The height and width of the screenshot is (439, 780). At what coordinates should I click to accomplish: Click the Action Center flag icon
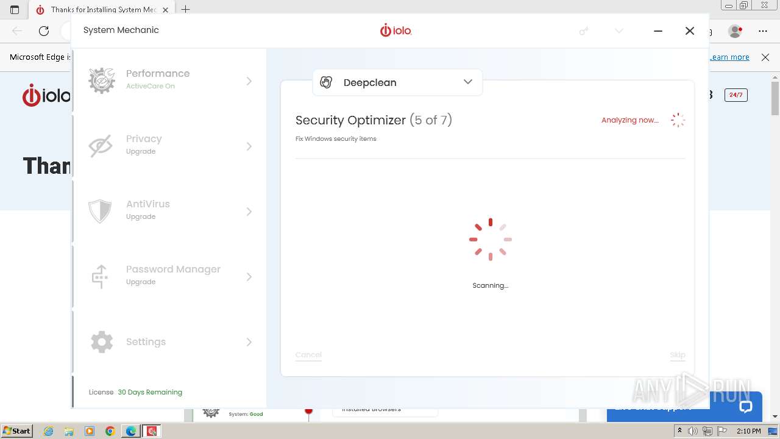click(722, 431)
